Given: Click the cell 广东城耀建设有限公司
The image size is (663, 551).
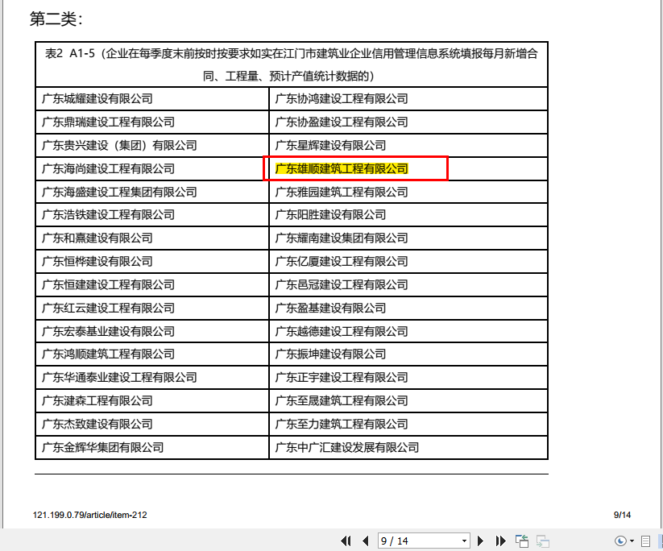Looking at the screenshot, I should tap(152, 99).
